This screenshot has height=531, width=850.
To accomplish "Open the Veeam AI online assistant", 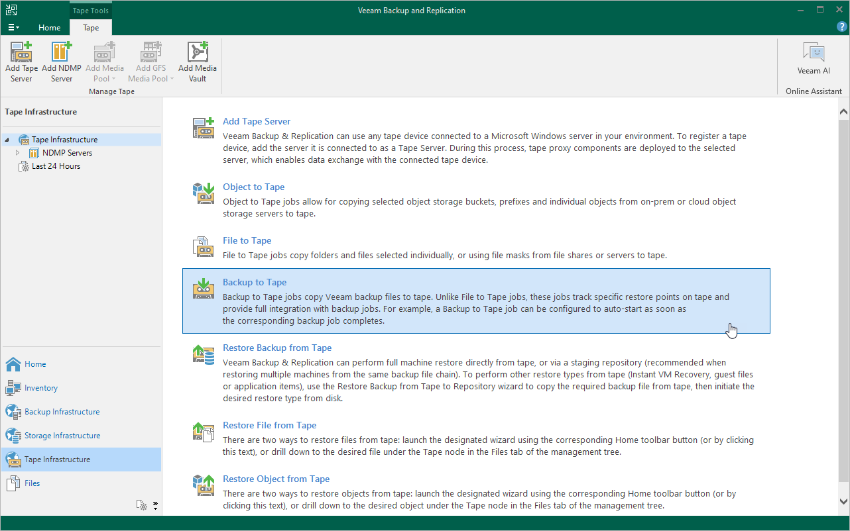I will [x=814, y=58].
